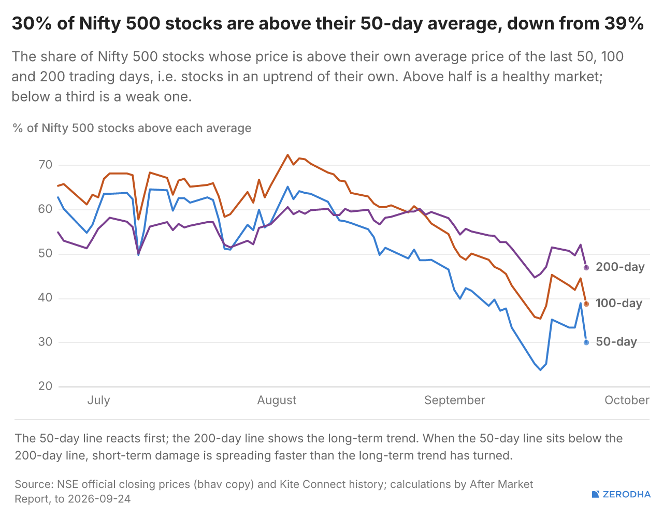Screen dimensions: 663x518
Task: Click the blue 50-day endpoint dot
Action: pos(586,342)
